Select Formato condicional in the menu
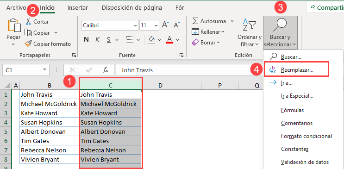344x169 pixels. pos(303,136)
